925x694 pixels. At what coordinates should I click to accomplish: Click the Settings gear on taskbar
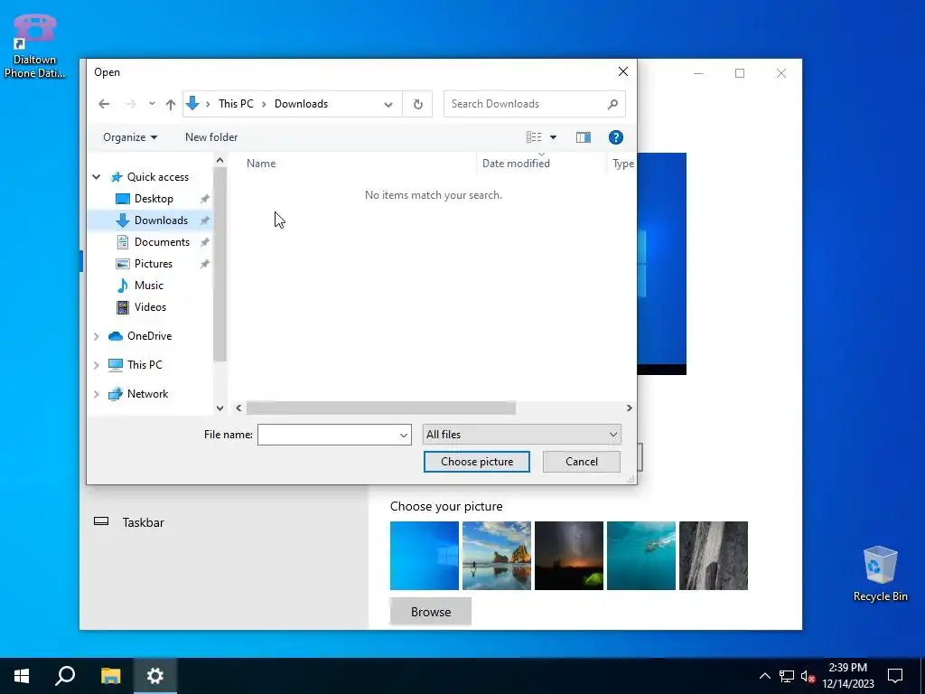[155, 676]
